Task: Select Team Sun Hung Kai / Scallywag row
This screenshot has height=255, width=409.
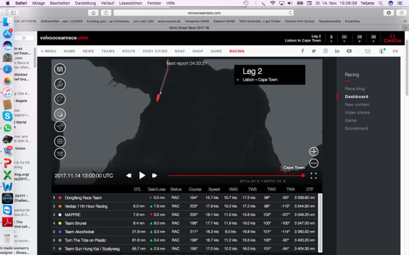Action: pos(184,249)
